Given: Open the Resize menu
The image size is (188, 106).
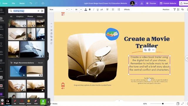Looking at the screenshot, I should pos(22,3).
